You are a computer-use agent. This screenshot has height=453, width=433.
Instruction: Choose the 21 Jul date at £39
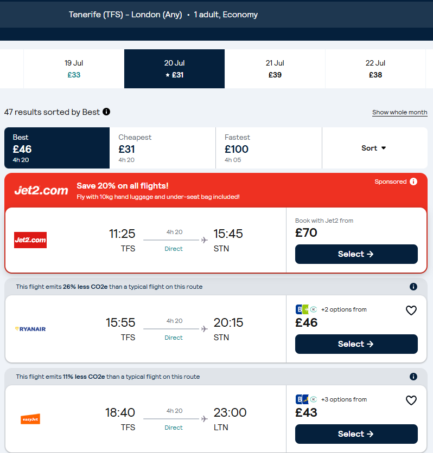click(275, 69)
